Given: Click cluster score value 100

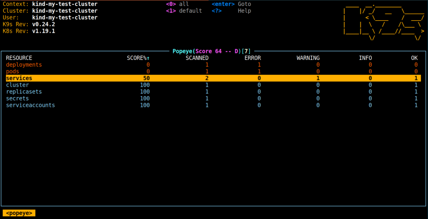Looking at the screenshot, I should coord(145,85).
